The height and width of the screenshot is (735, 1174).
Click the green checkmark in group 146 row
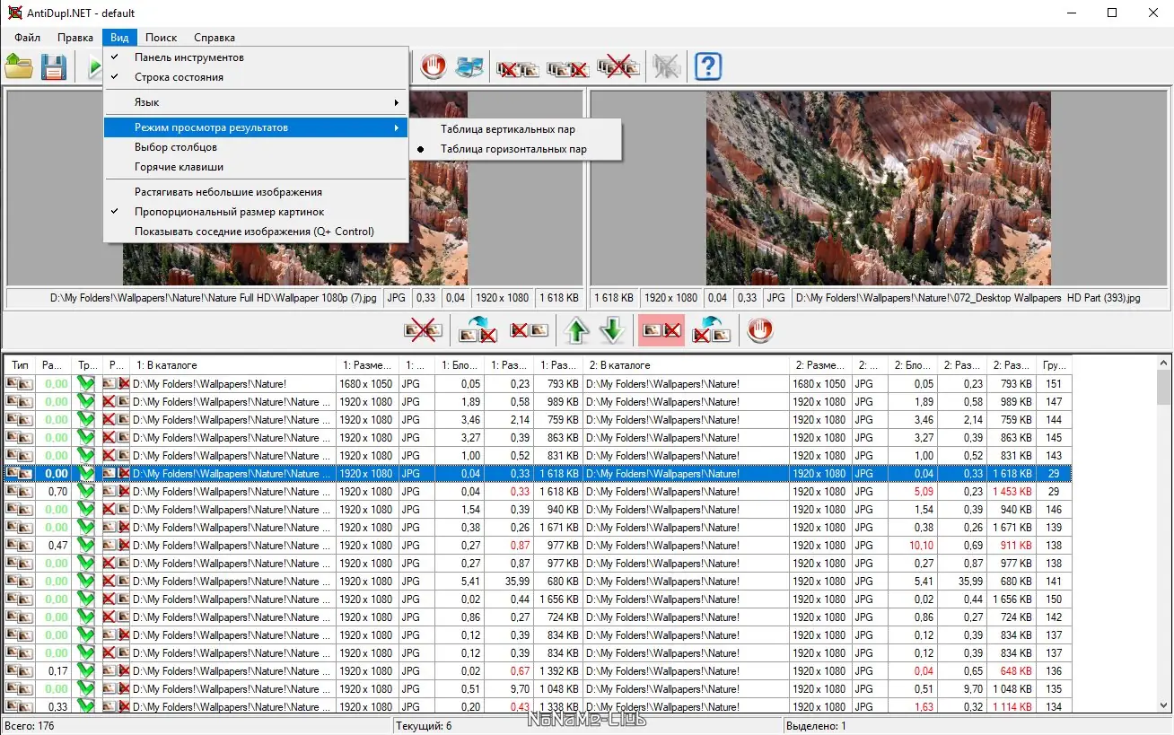coord(86,510)
